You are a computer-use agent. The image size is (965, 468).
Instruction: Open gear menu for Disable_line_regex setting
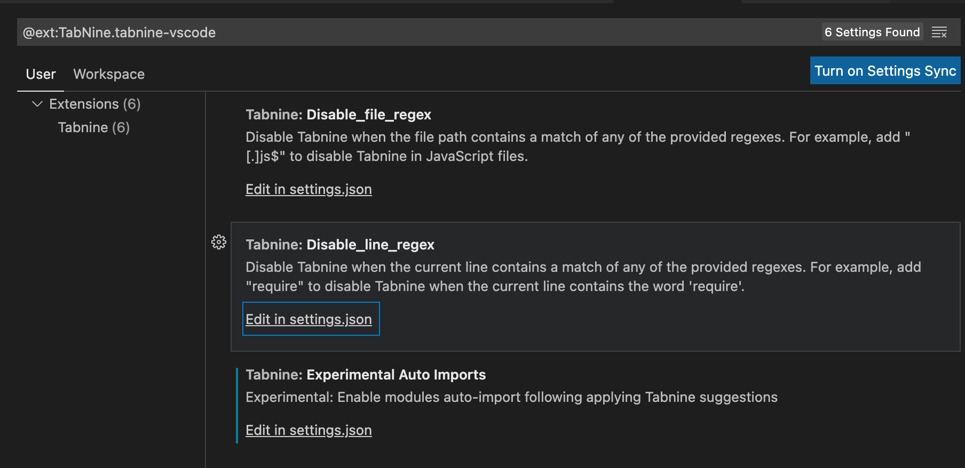pos(219,242)
